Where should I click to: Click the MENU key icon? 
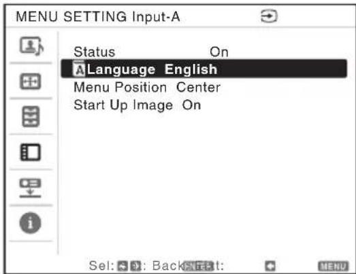333,266
